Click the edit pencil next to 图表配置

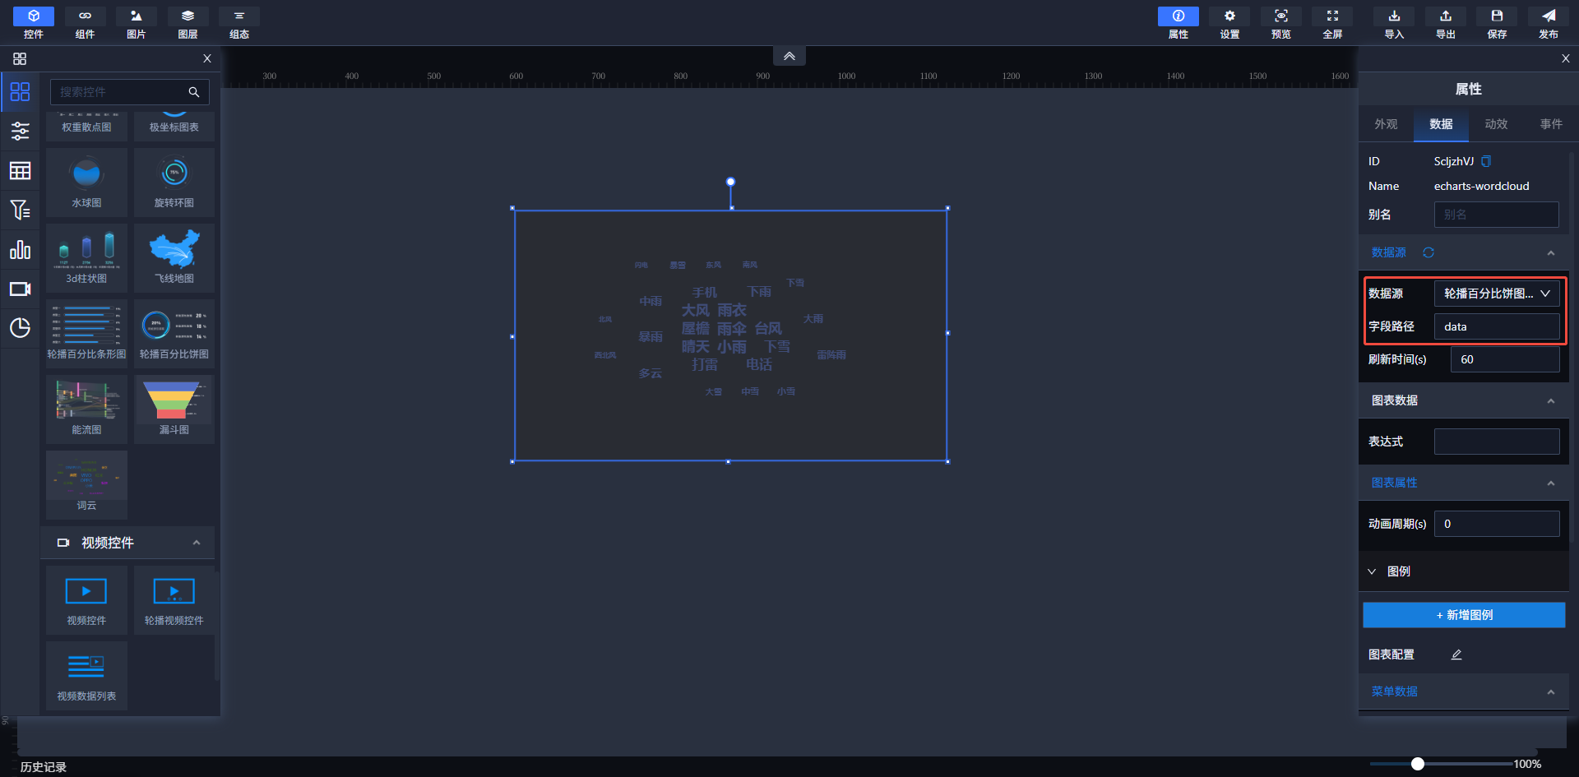click(1456, 654)
